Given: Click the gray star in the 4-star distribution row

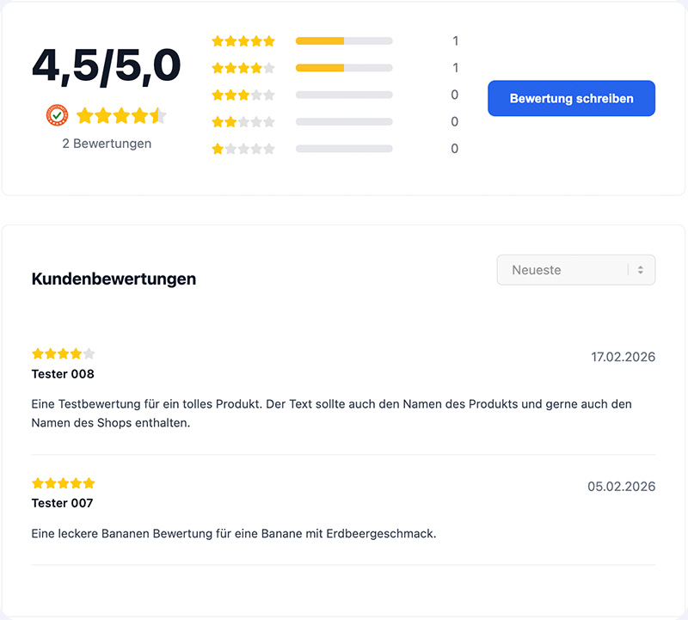Looking at the screenshot, I should (270, 67).
